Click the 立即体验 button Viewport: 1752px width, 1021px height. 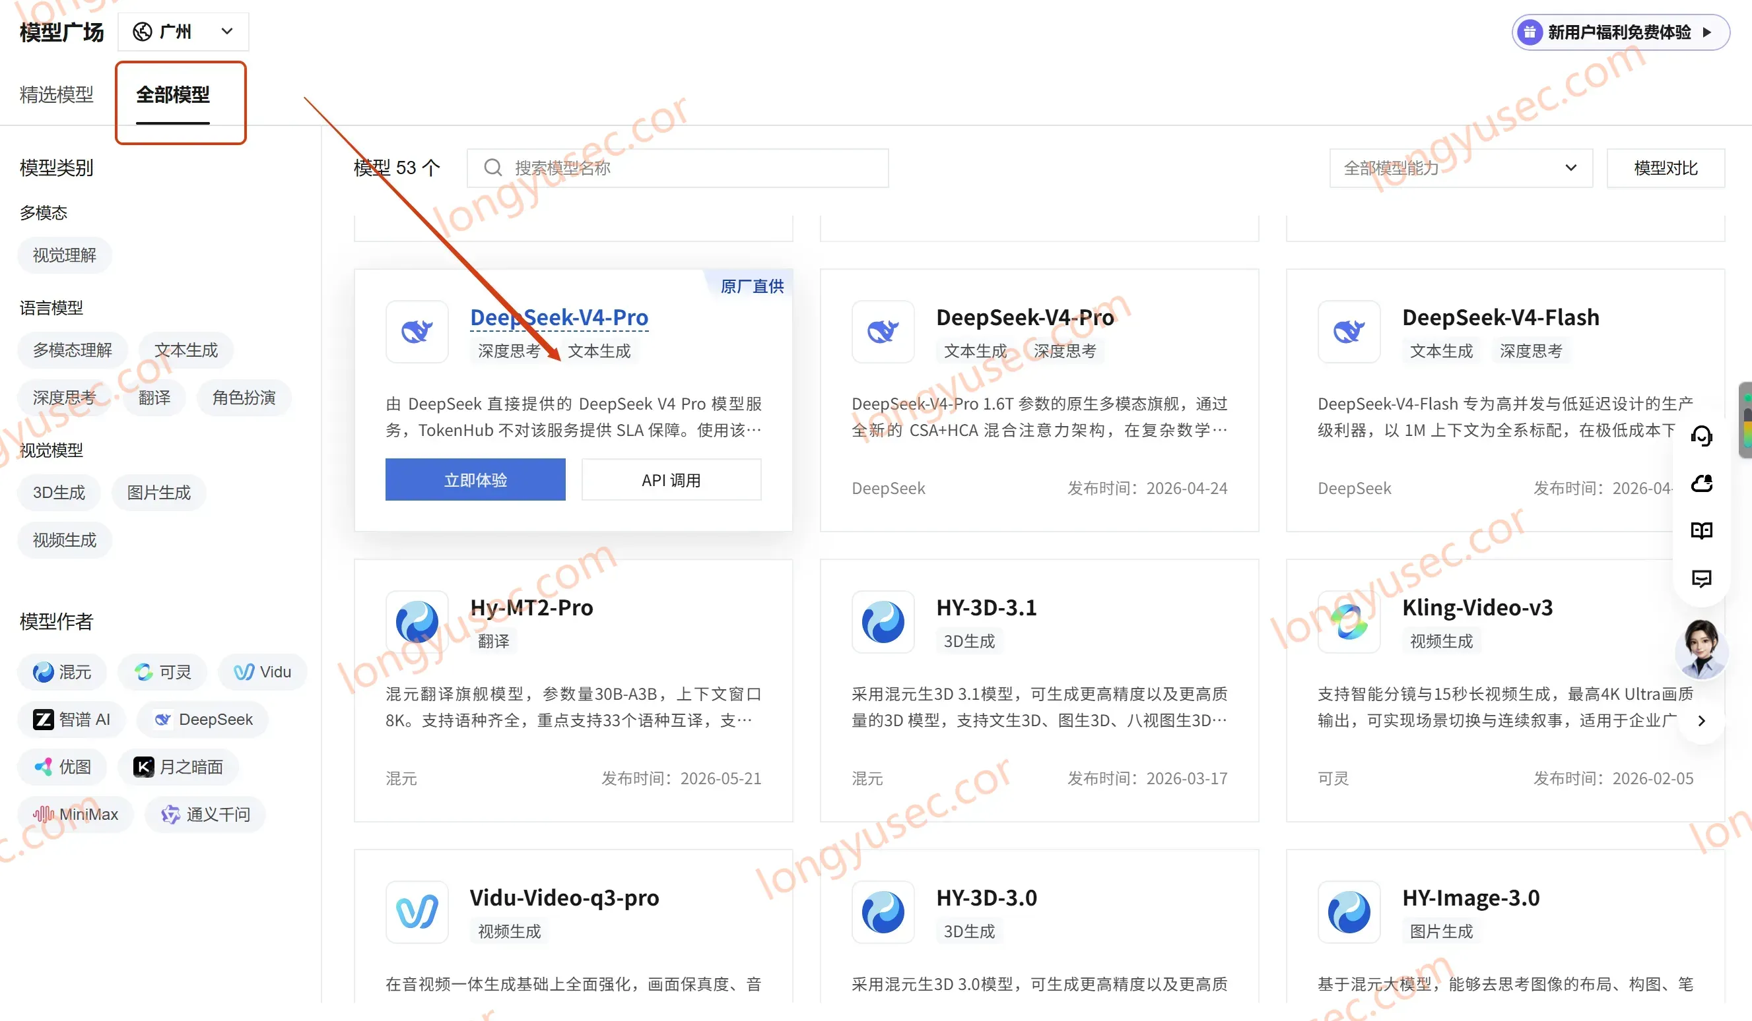click(475, 480)
